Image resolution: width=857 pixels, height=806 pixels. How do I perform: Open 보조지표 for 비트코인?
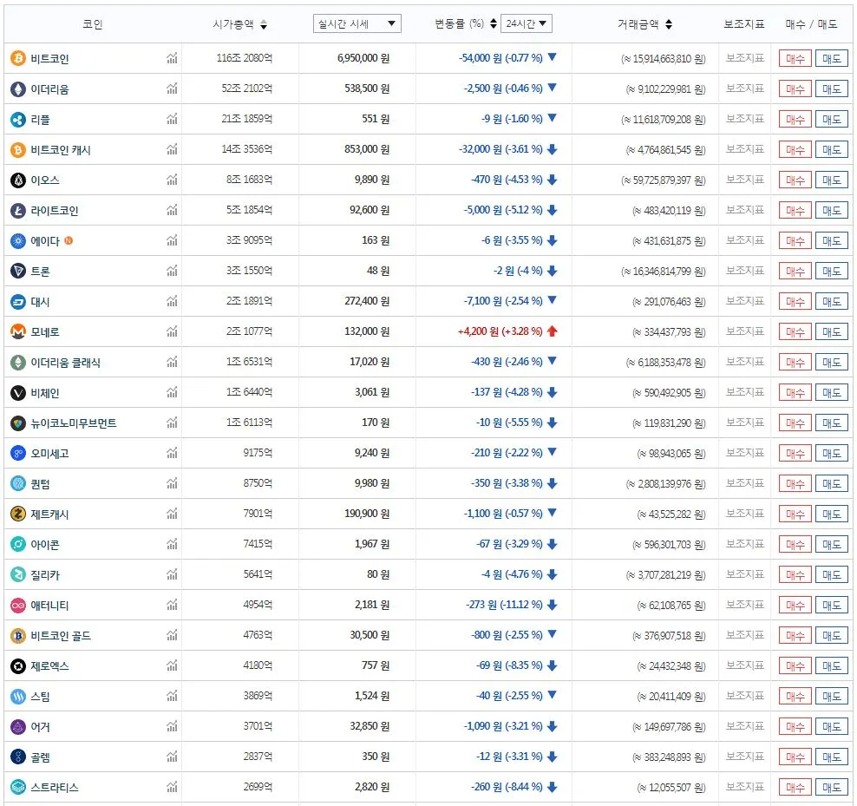(x=744, y=58)
